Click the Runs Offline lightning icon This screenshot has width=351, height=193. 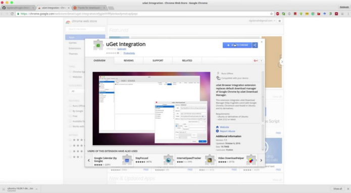pos(218,73)
